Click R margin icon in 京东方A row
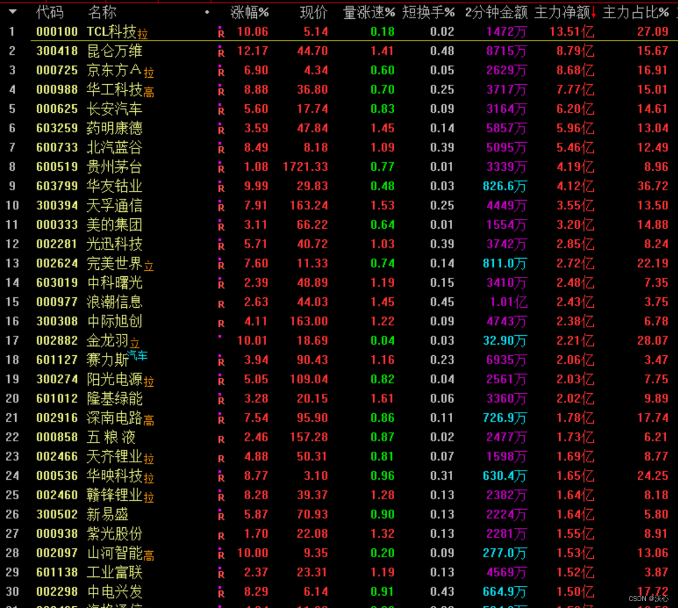Viewport: 678px width, 608px height. click(221, 72)
